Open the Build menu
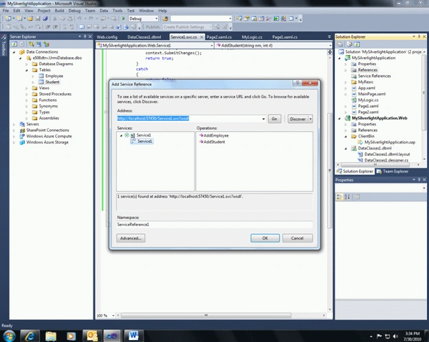Image resolution: width=429 pixels, height=342 pixels. tap(59, 11)
